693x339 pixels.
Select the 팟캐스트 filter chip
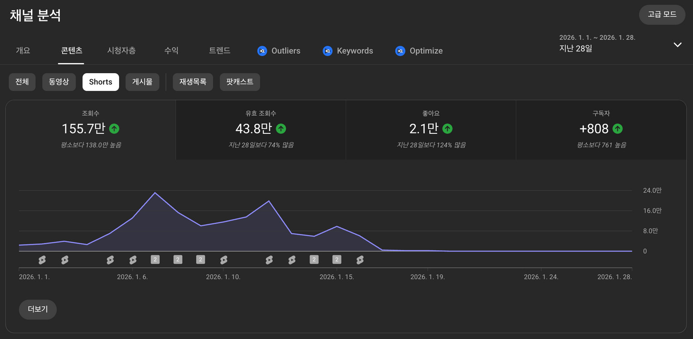tap(240, 82)
